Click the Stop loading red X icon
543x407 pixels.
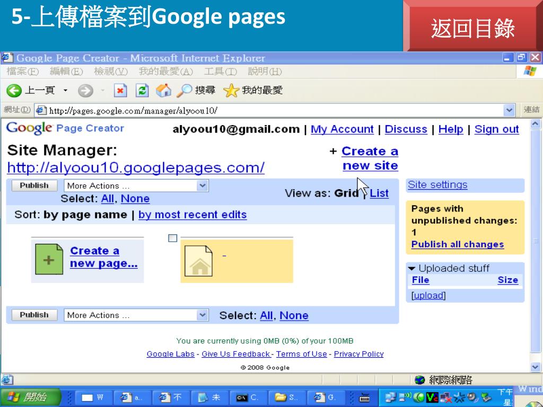click(x=120, y=91)
